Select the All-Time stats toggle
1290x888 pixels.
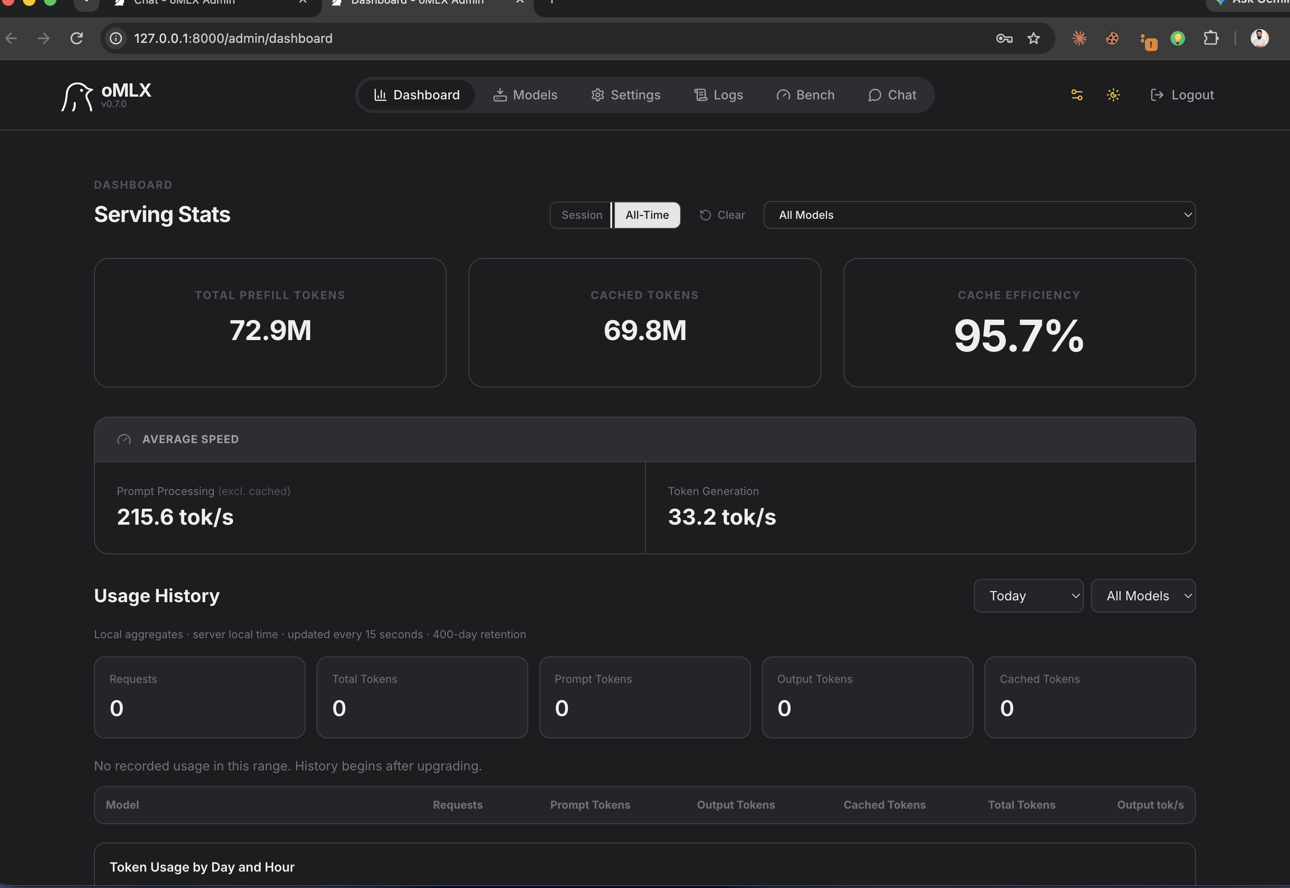[647, 215]
